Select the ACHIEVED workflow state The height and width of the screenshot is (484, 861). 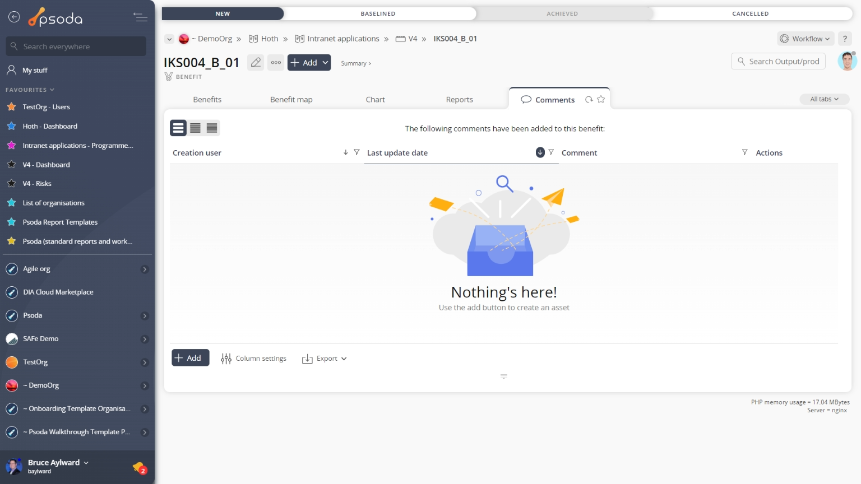point(562,13)
